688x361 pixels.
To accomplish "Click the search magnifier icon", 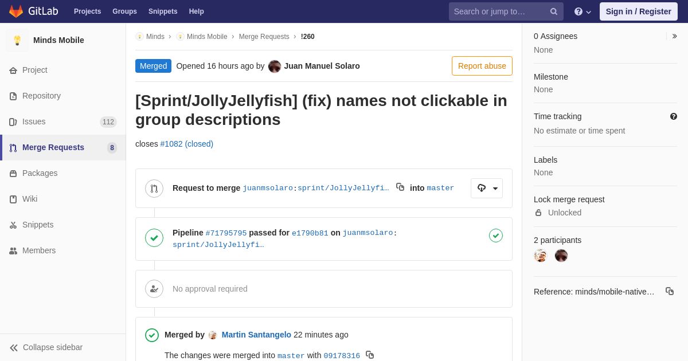I will tap(554, 11).
